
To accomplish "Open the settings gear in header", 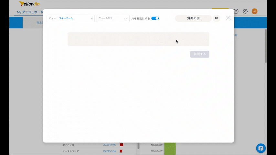I will 245,11.
